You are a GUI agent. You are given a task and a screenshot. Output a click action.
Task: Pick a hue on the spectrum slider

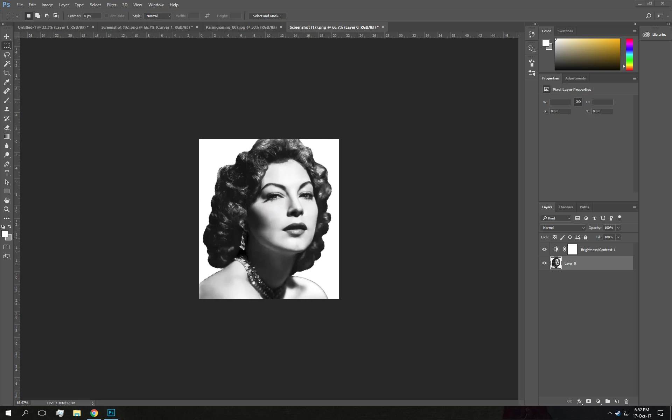pos(629,54)
